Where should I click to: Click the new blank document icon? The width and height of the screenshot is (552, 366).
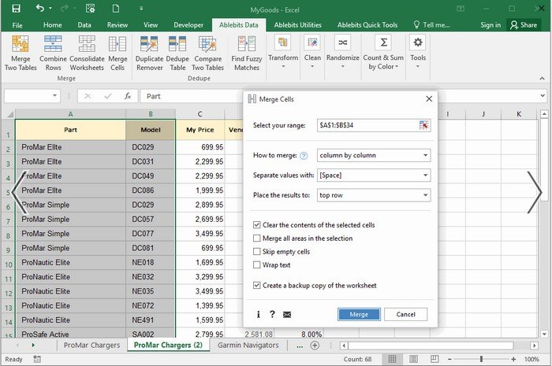coord(115,9)
